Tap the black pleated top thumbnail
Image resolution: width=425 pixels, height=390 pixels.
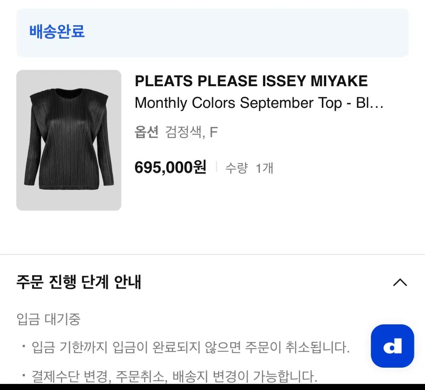coord(69,140)
